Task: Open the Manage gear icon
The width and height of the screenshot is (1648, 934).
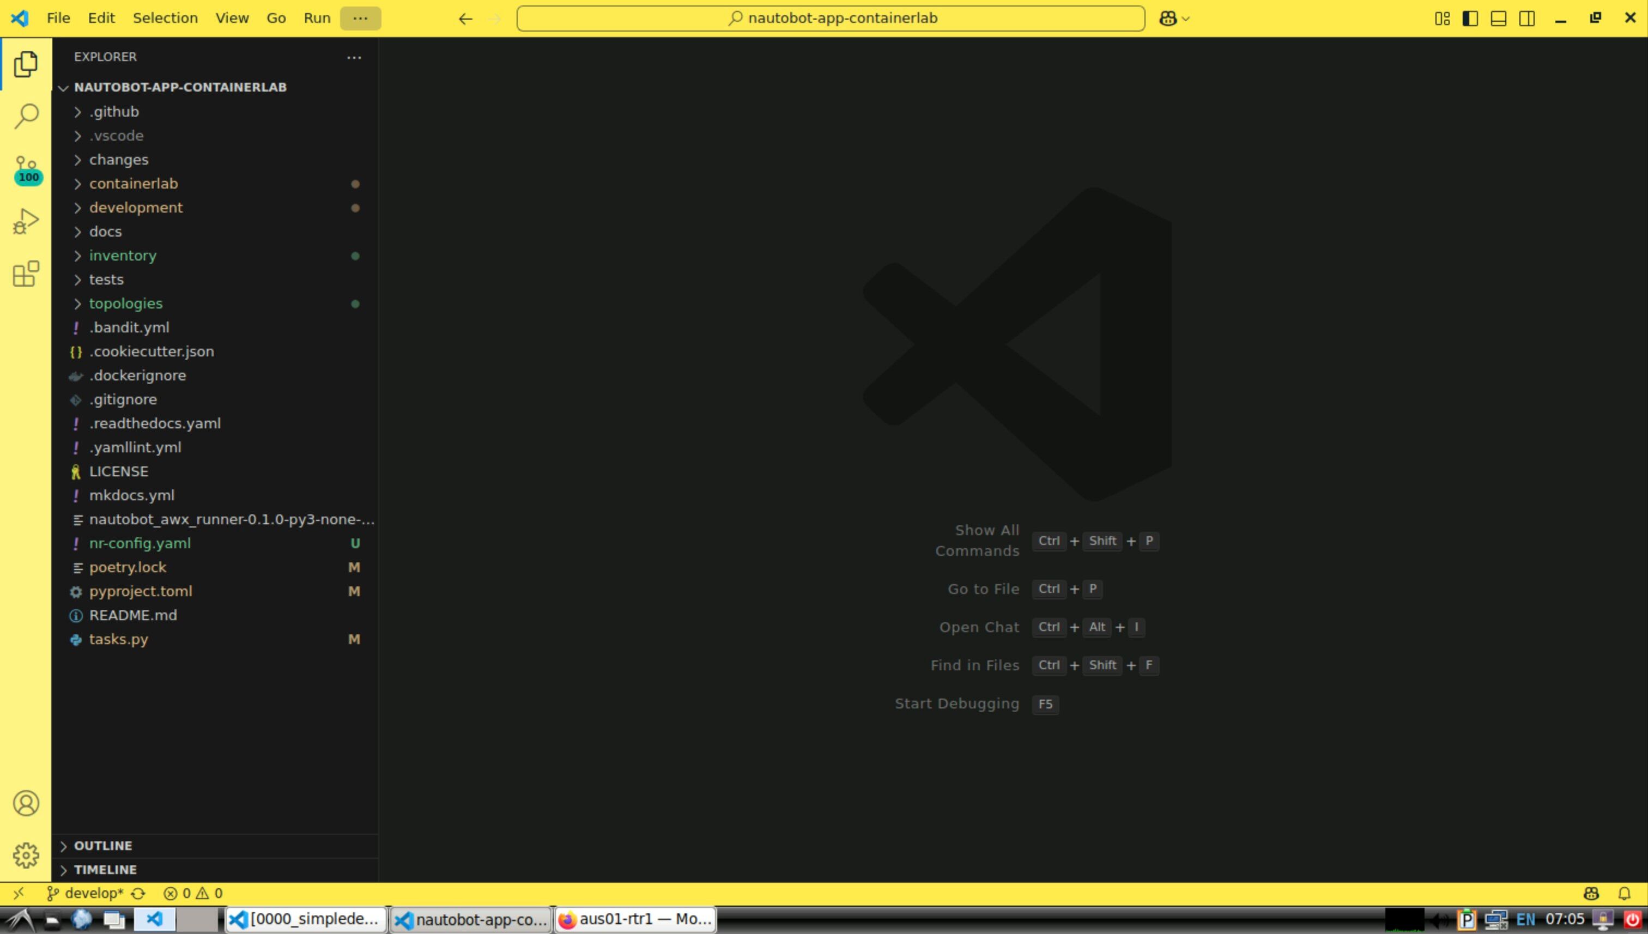Action: coord(26,855)
